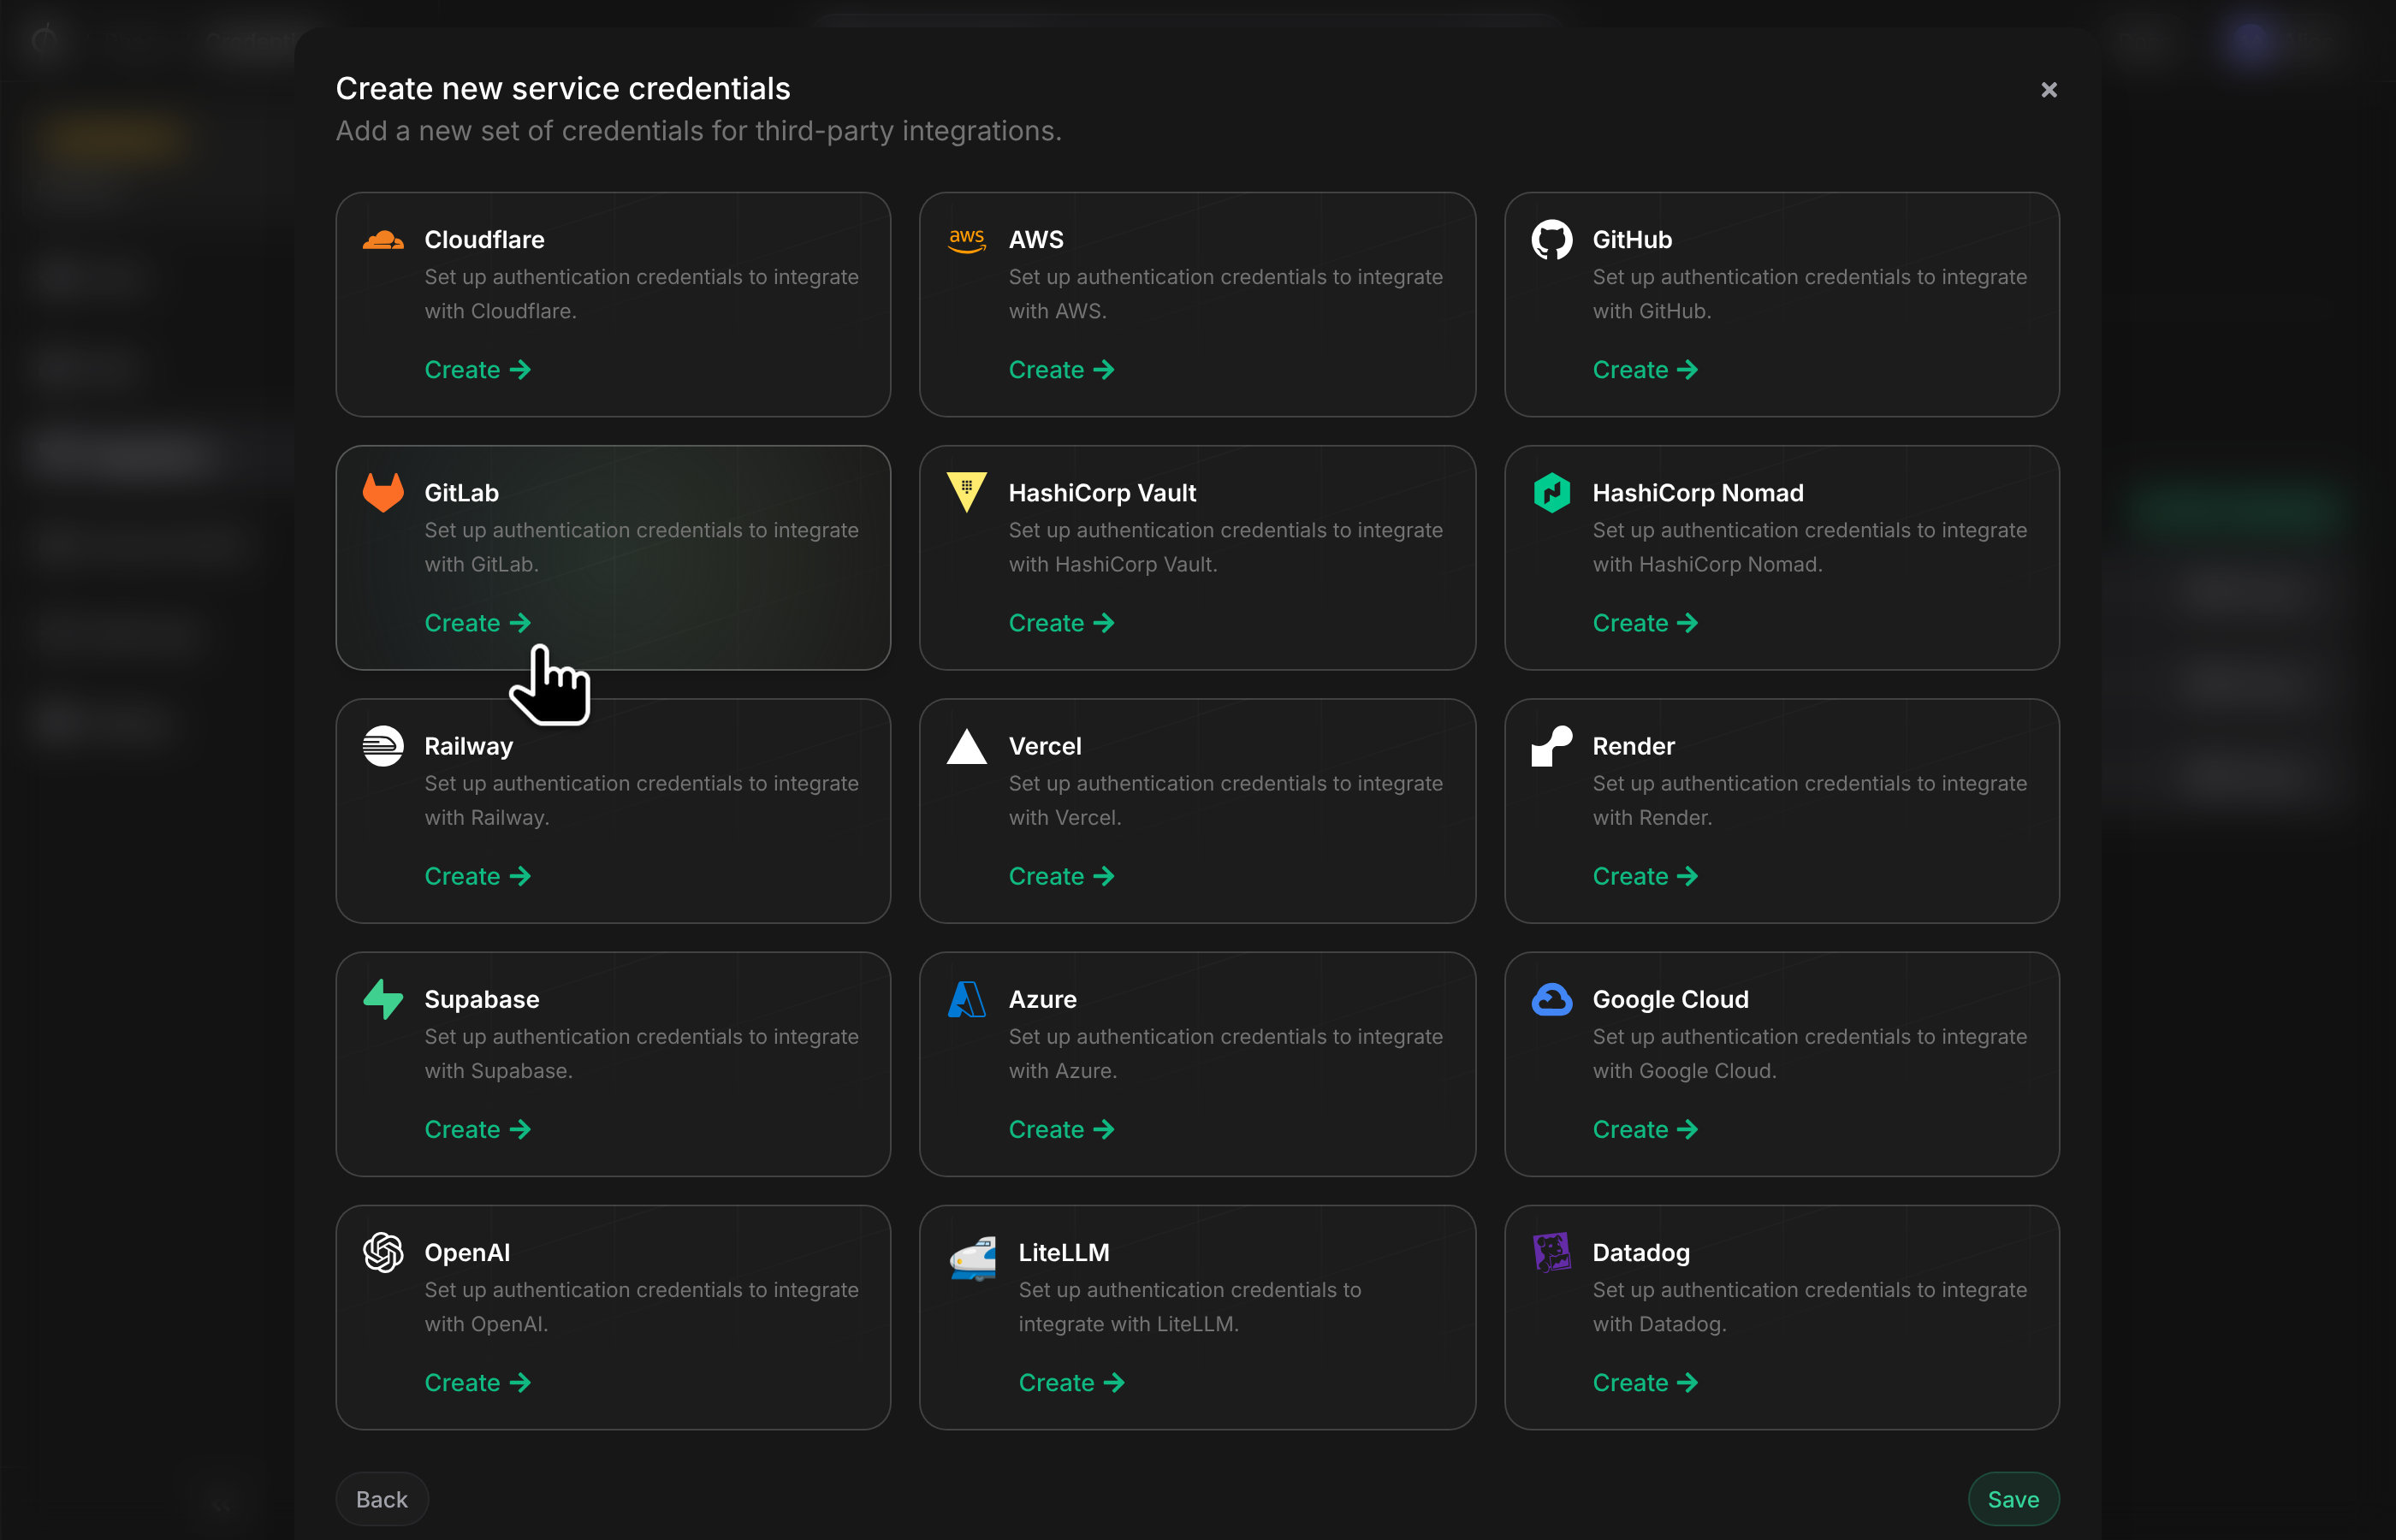Image resolution: width=2396 pixels, height=1540 pixels.
Task: Select the 'HashiCorp Vault' card title
Action: point(1102,493)
